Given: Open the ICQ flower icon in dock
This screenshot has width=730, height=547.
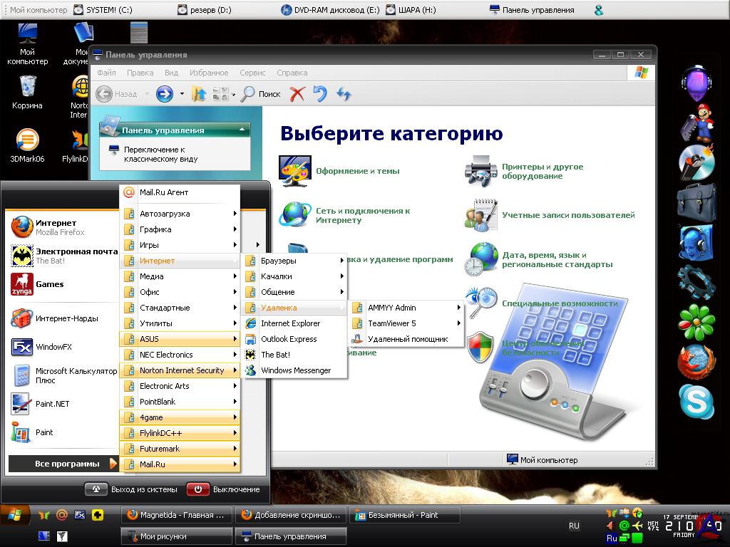Looking at the screenshot, I should pos(696,322).
